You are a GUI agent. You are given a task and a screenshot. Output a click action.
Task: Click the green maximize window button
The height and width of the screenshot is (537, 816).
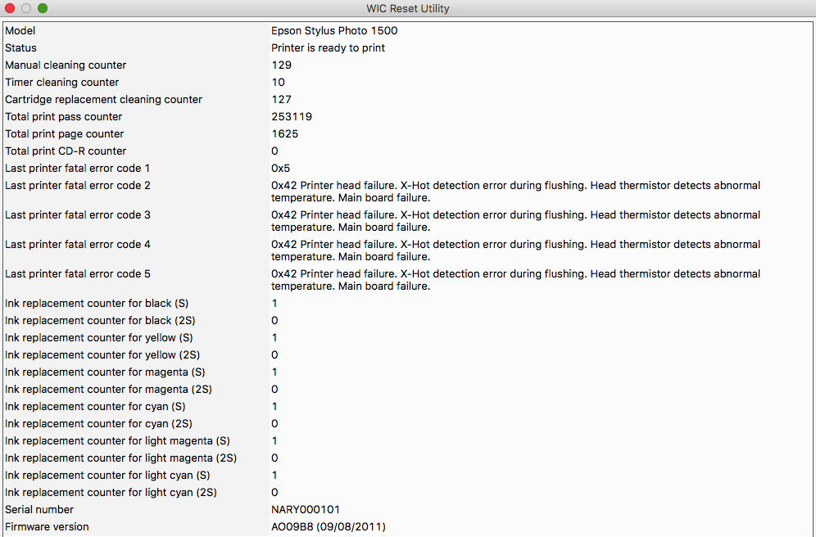[43, 8]
